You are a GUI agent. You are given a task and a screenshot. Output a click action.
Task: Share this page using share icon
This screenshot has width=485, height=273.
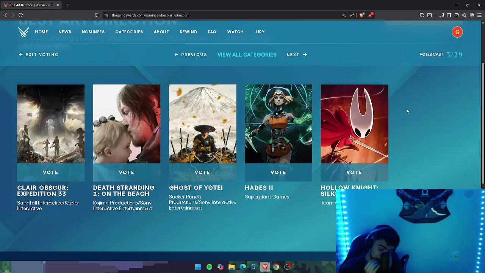coord(352,15)
